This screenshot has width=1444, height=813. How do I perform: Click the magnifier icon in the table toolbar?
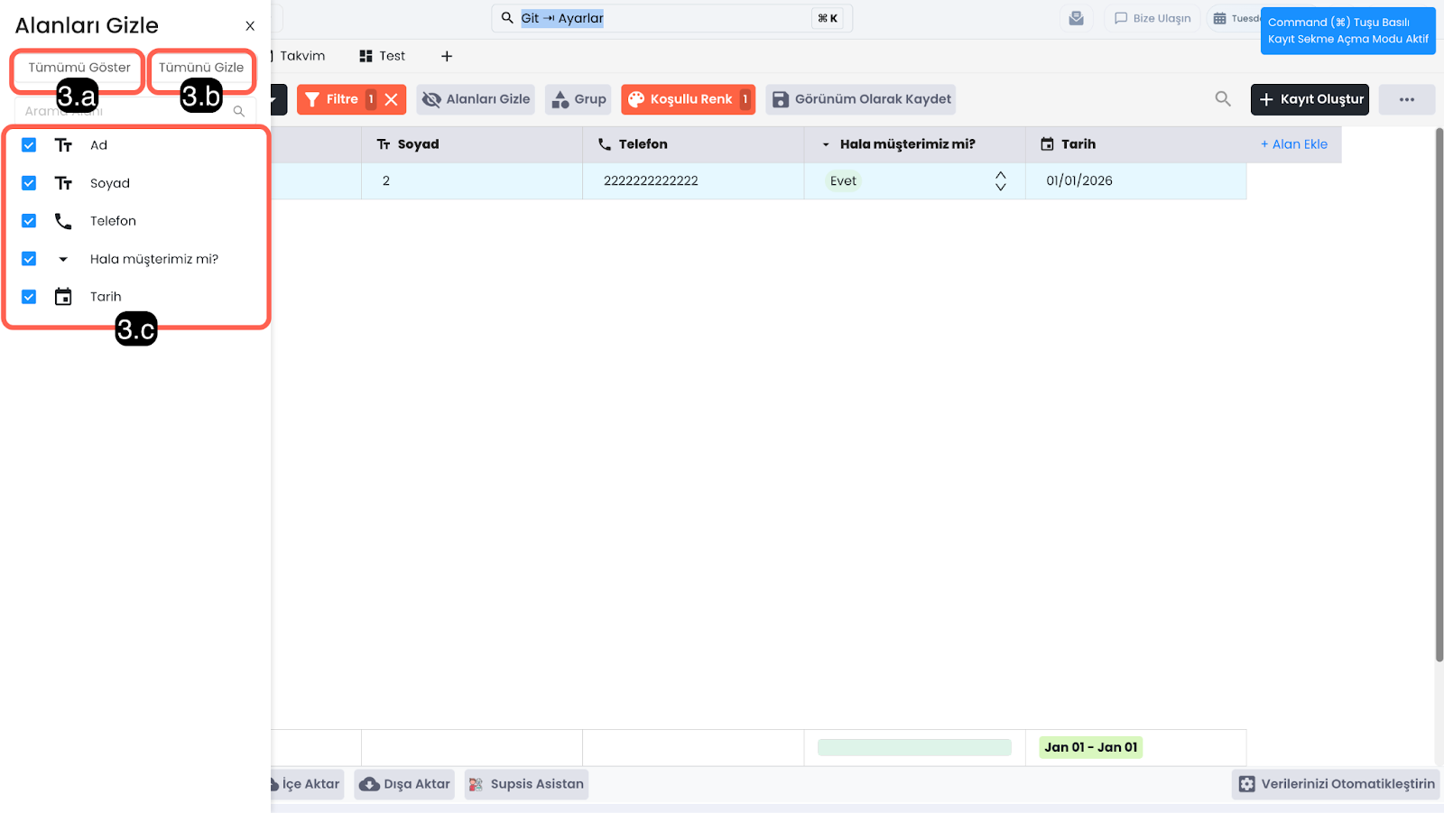tap(1223, 99)
